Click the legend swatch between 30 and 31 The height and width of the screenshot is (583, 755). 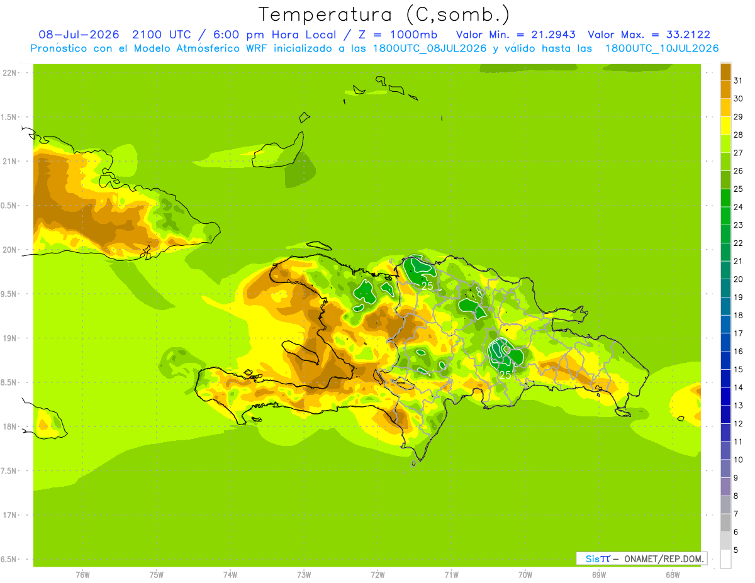pyautogui.click(x=725, y=89)
